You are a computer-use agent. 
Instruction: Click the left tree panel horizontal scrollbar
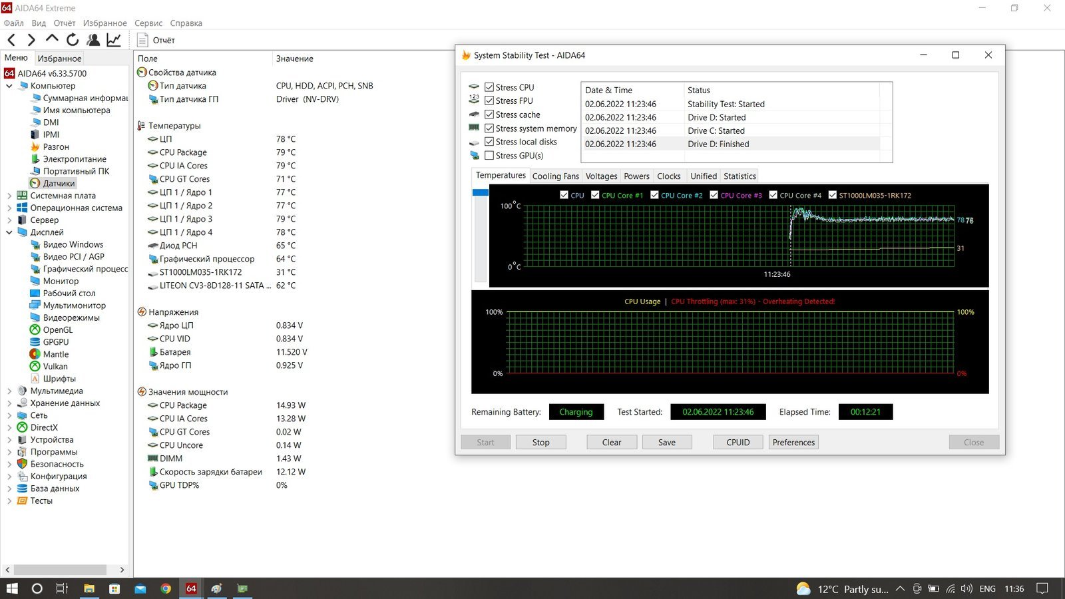60,570
